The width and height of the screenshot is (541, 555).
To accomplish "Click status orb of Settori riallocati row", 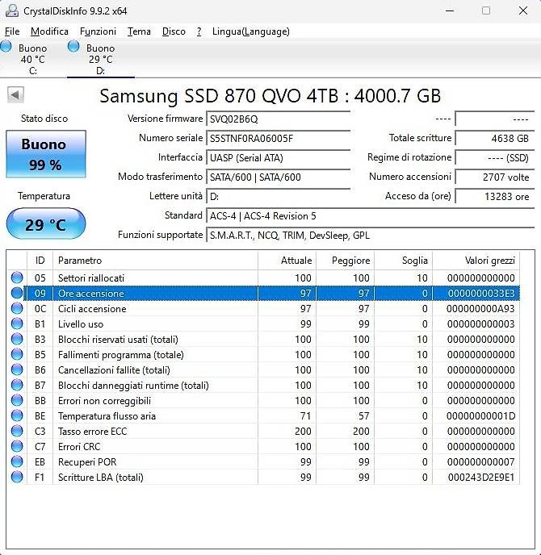I will [x=17, y=277].
